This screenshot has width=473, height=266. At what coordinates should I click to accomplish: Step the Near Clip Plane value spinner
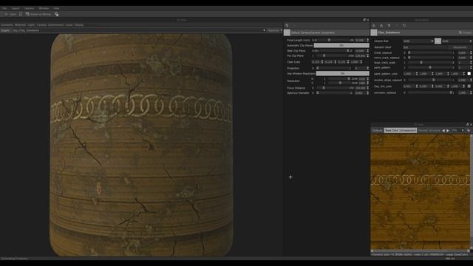pyautogui.click(x=367, y=51)
